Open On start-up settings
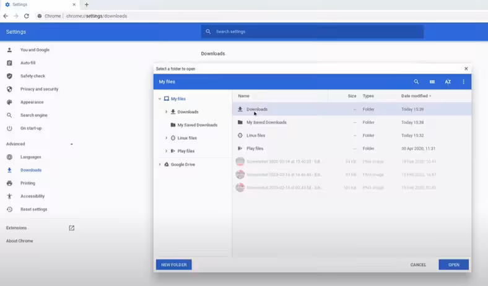Screen dimensions: 488x286 31,128
